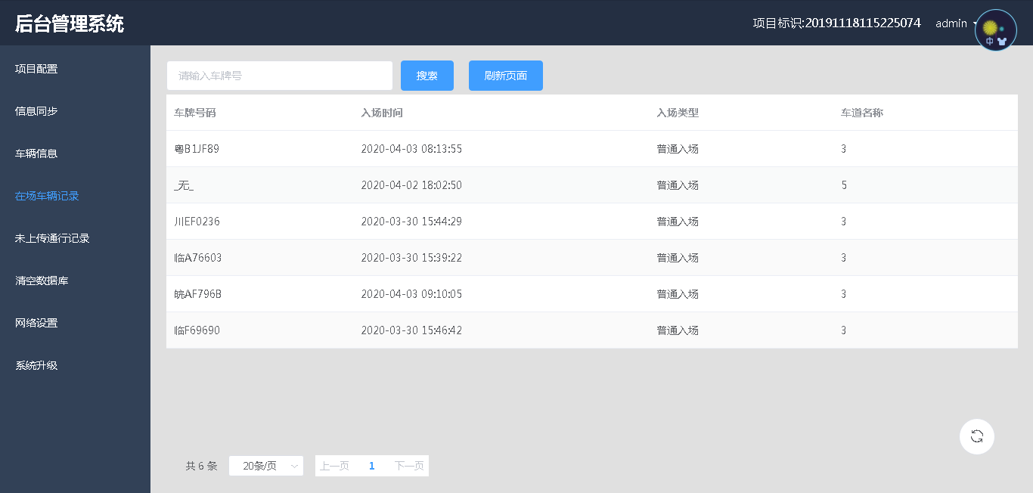Open 信息同步 in the sidebar
The height and width of the screenshot is (493, 1033).
tap(36, 111)
